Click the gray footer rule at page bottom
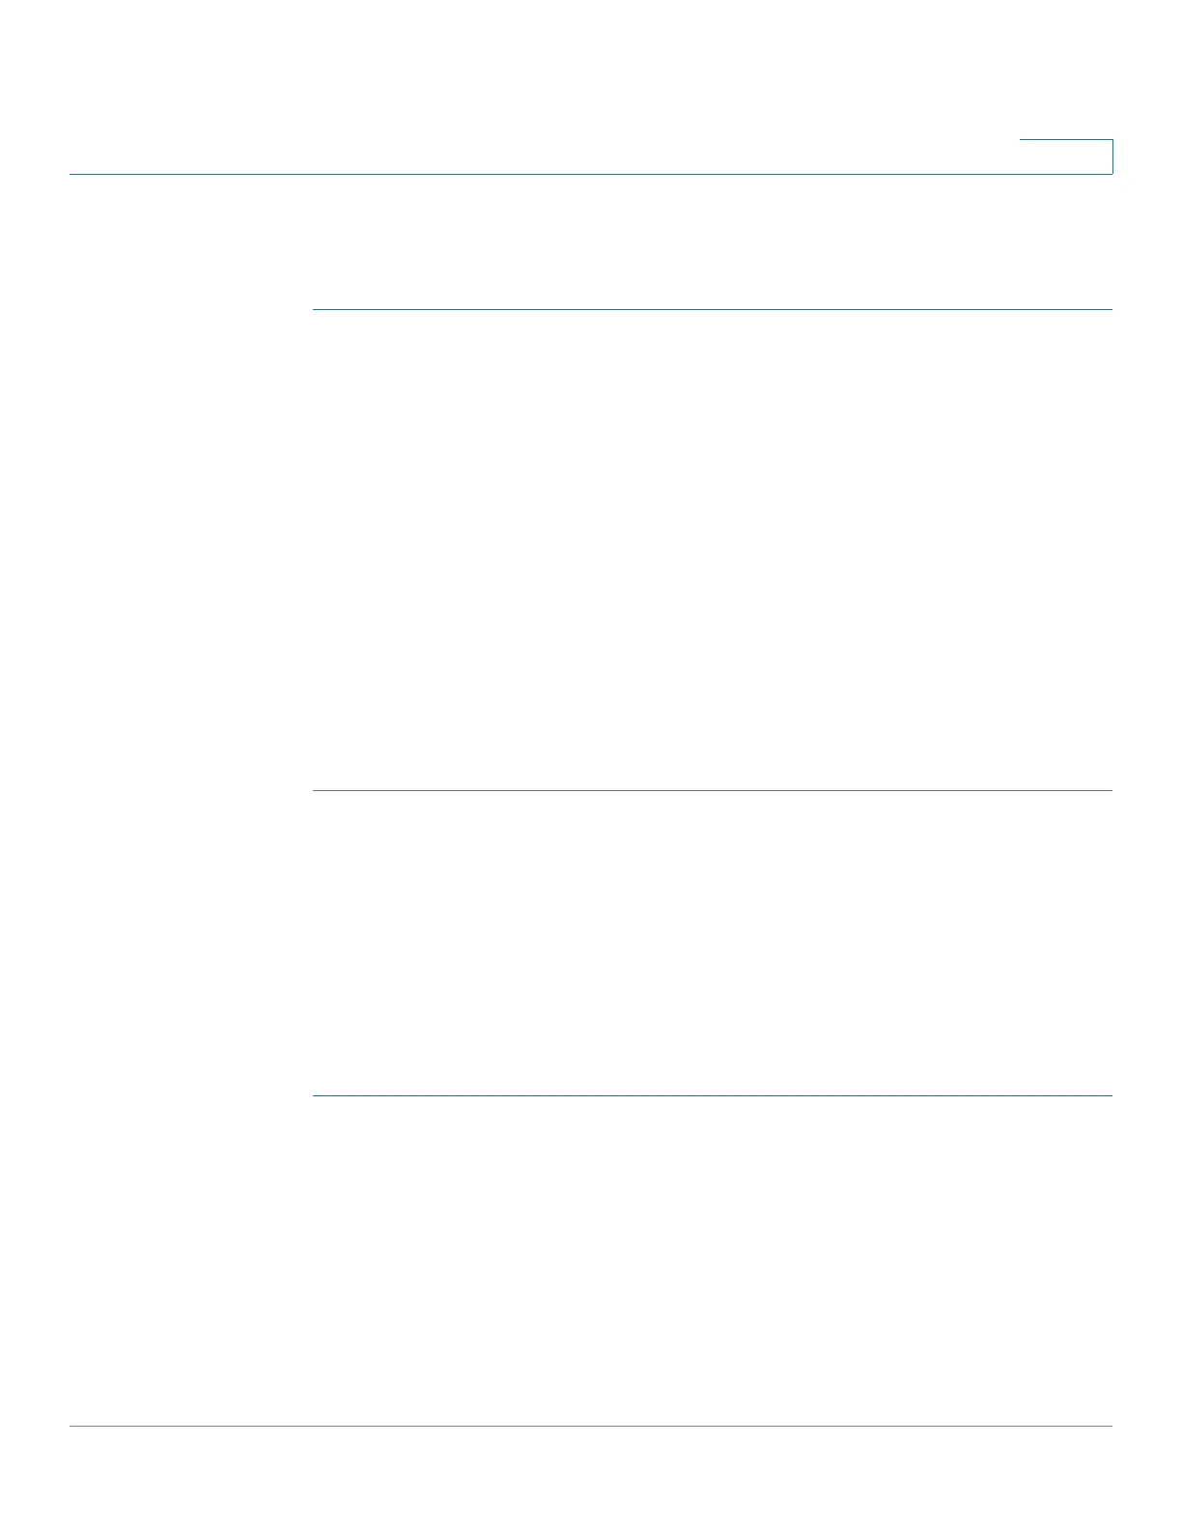The width and height of the screenshot is (1182, 1530). click(x=591, y=1426)
